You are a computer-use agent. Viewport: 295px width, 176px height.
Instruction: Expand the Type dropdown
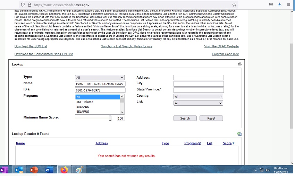click(100, 78)
